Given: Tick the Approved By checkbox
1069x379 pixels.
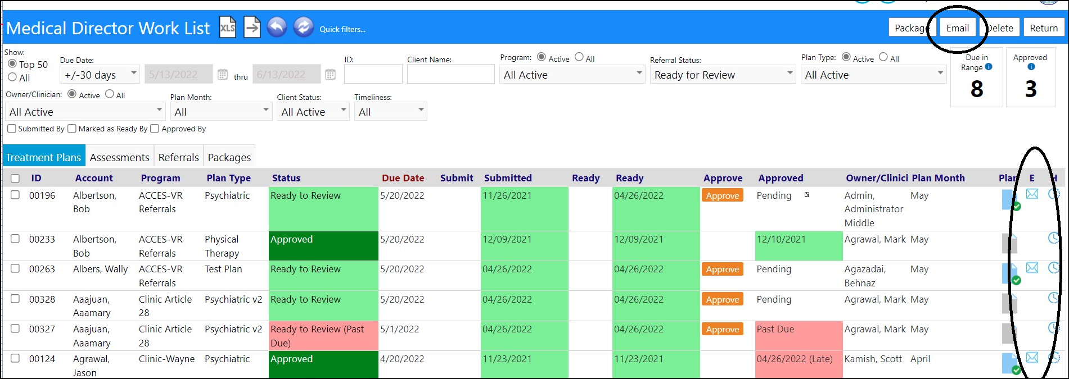Looking at the screenshot, I should click(x=155, y=129).
